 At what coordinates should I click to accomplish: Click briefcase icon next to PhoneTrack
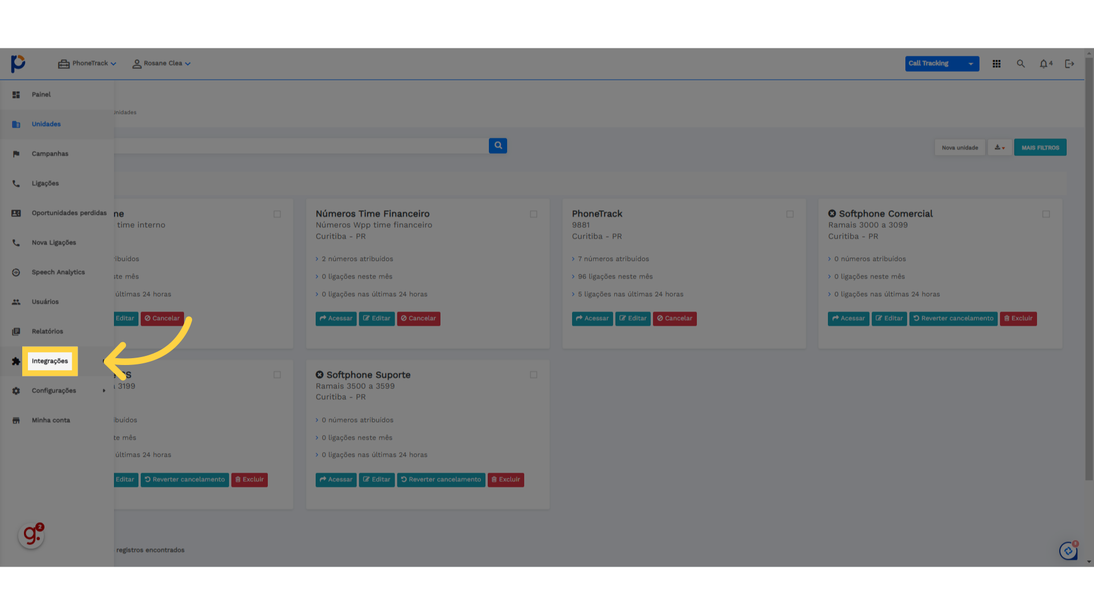click(64, 64)
